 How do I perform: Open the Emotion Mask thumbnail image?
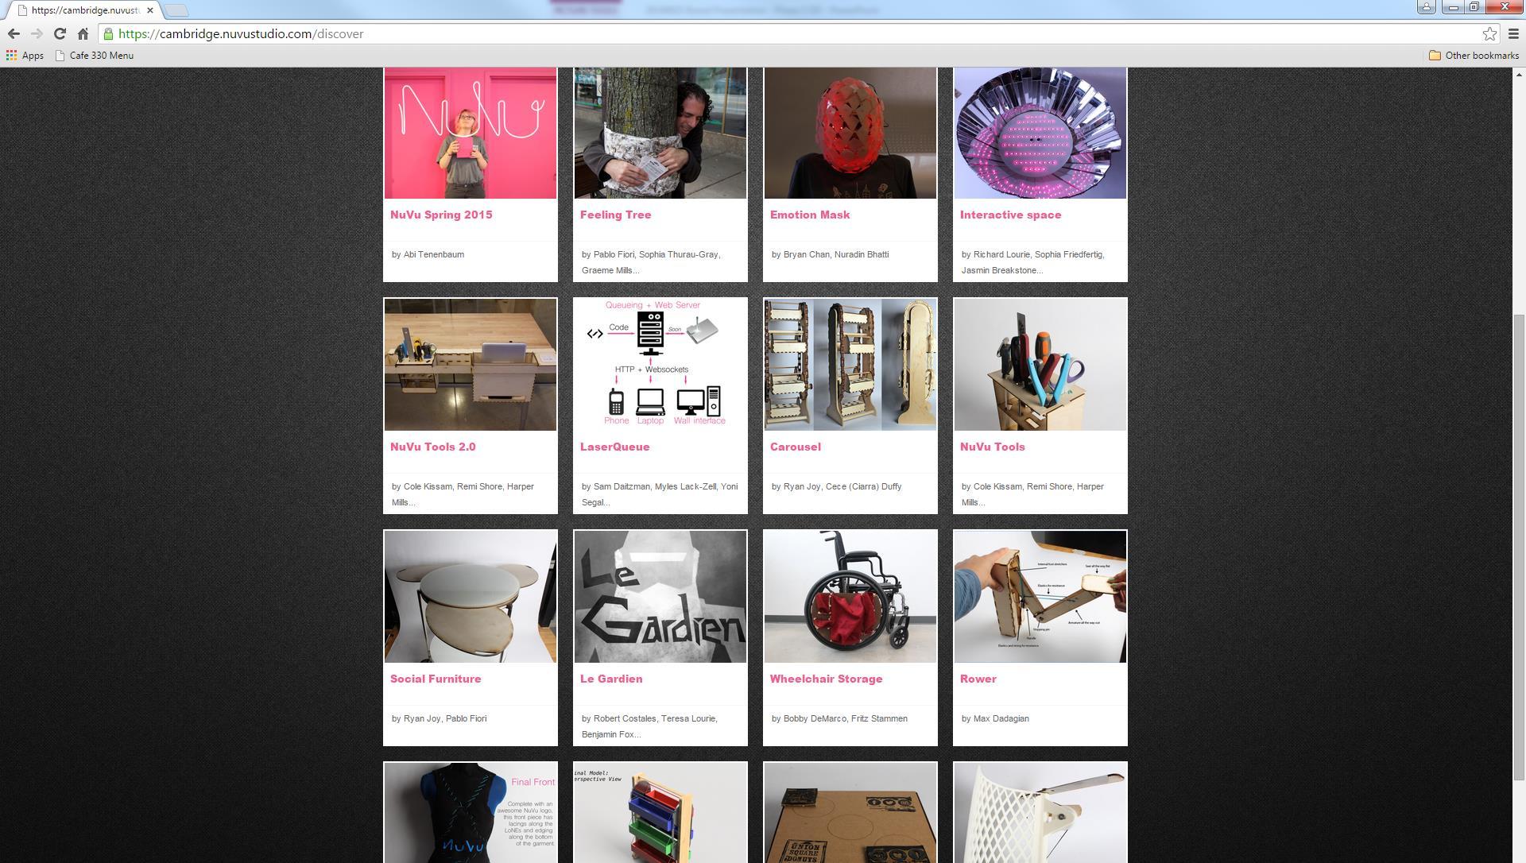pos(850,133)
